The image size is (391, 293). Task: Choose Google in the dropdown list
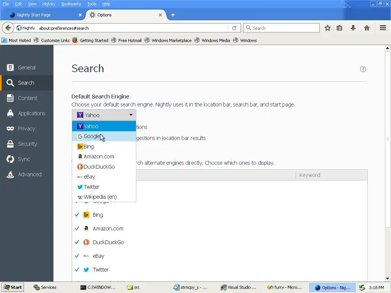[x=104, y=136]
